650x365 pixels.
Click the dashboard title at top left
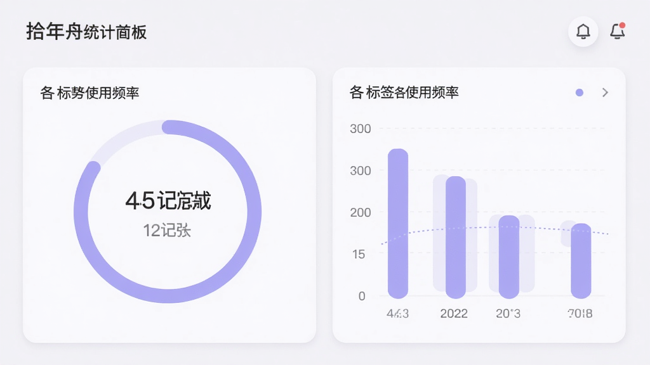[x=86, y=32]
